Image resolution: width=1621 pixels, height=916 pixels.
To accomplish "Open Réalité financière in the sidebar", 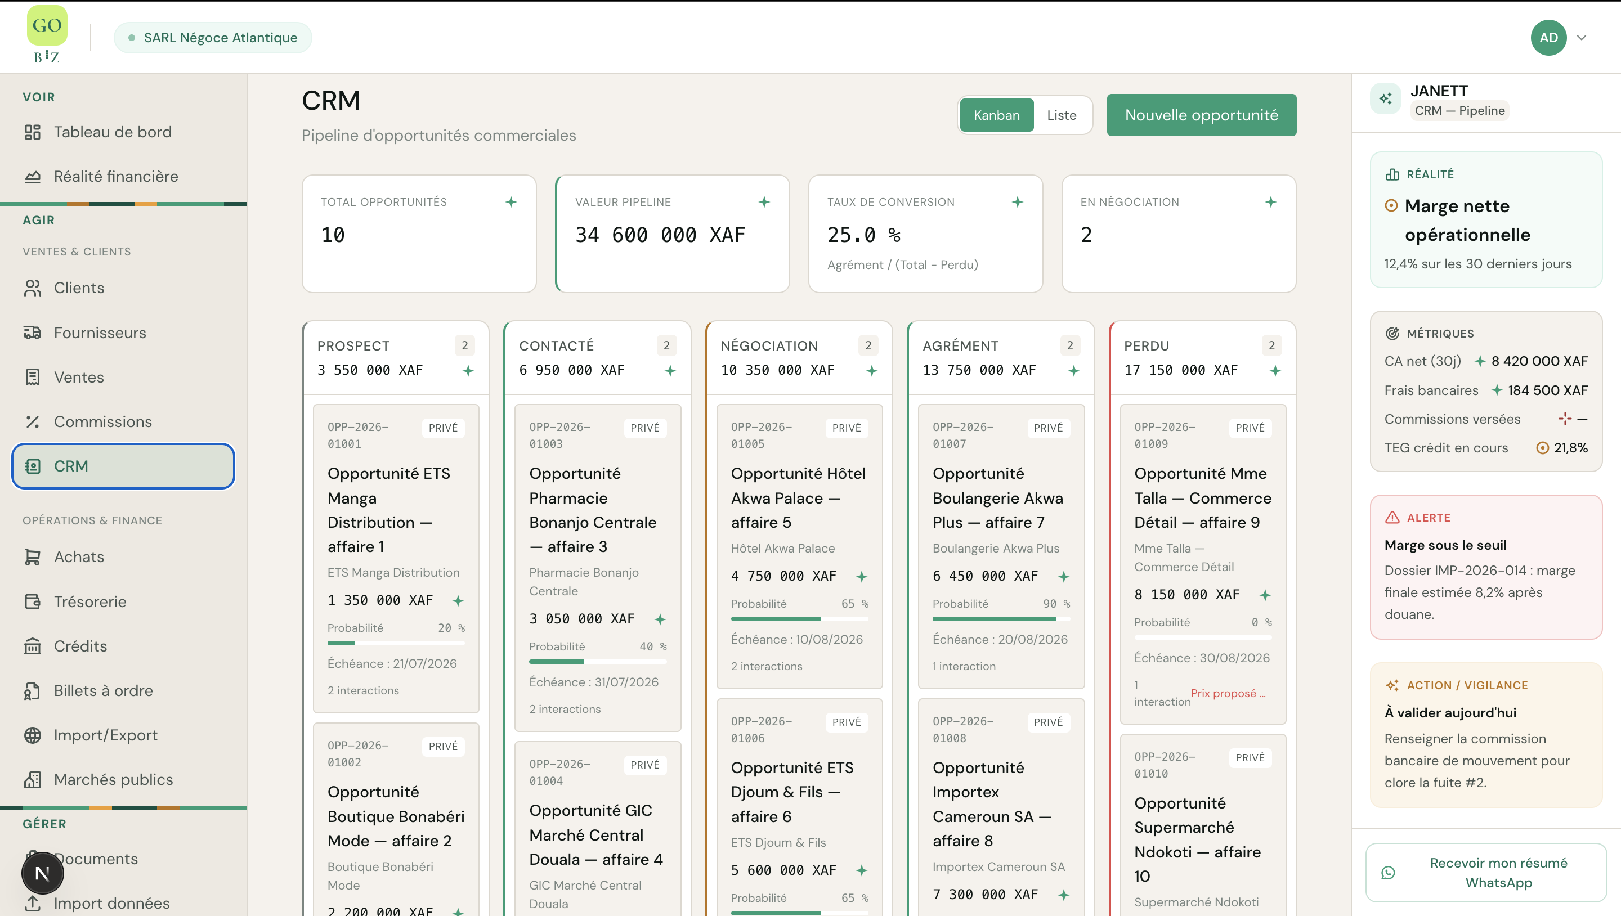I will pos(123,177).
